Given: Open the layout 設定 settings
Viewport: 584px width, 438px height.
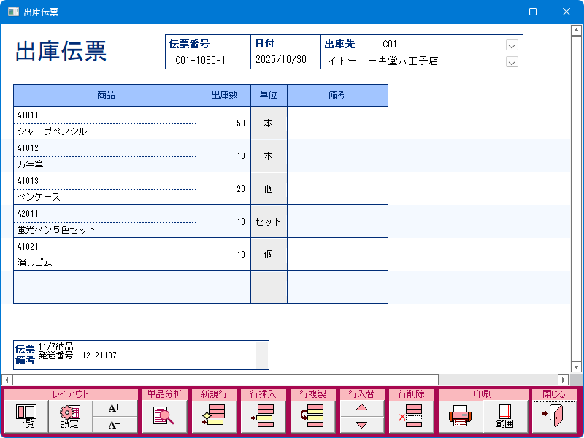Looking at the screenshot, I should [70, 417].
